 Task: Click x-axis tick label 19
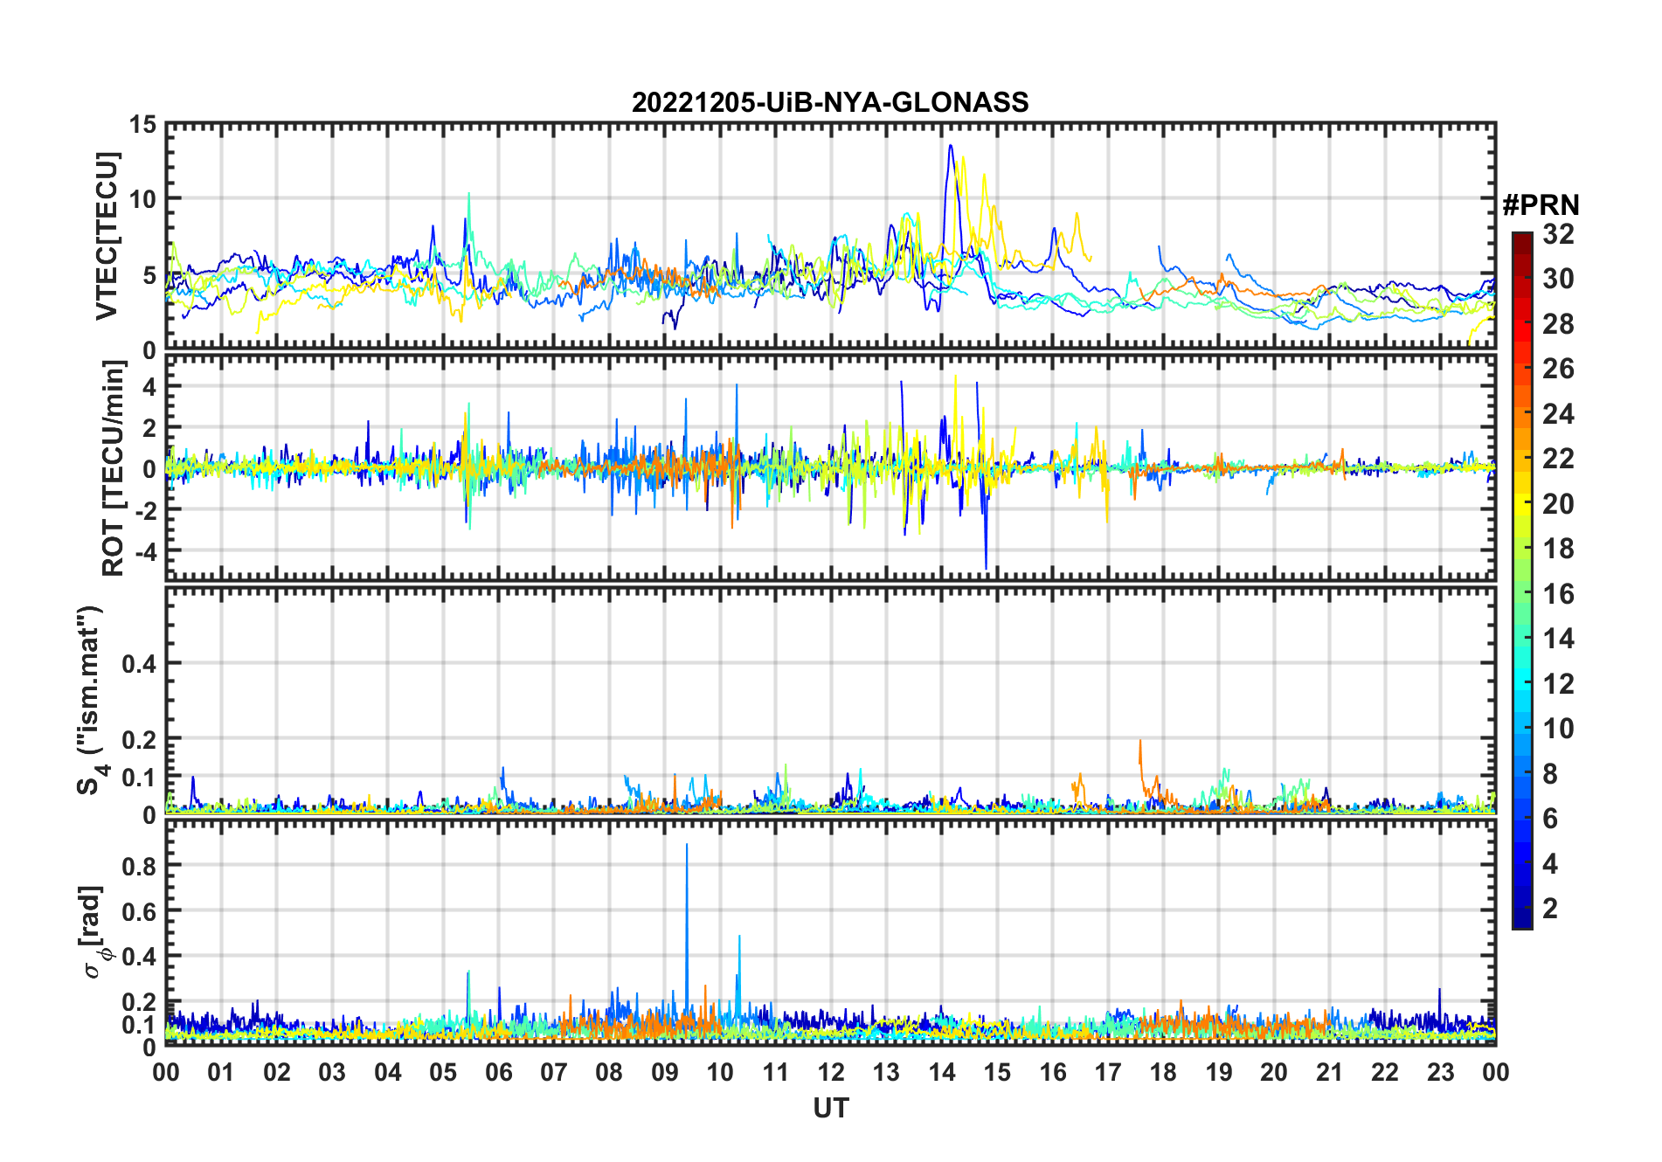coord(1219,1072)
